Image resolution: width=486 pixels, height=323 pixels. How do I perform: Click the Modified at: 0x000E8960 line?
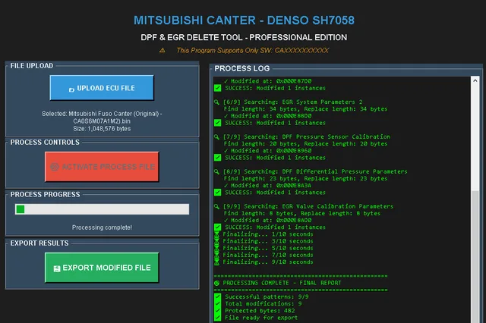[x=267, y=151]
